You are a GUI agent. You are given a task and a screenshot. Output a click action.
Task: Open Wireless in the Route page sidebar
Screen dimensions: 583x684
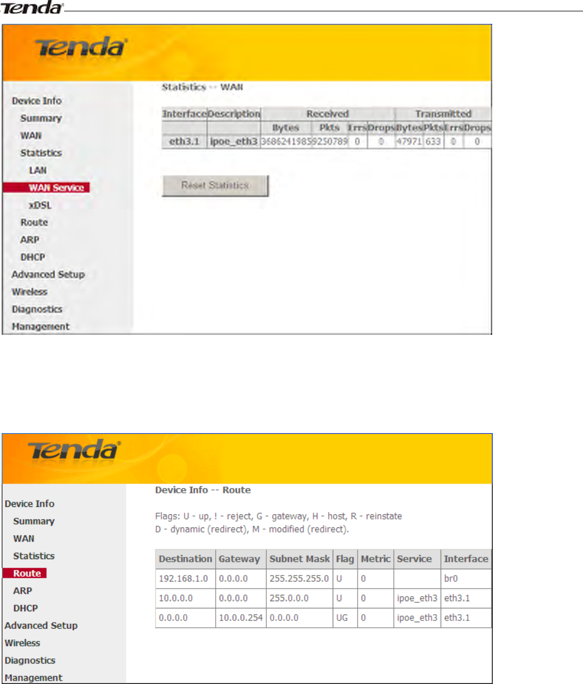[x=23, y=643]
